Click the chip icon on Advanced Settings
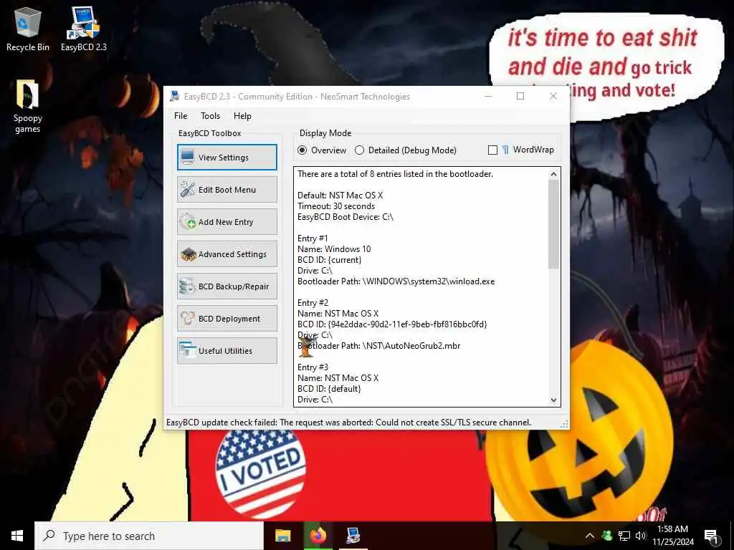 pos(188,254)
